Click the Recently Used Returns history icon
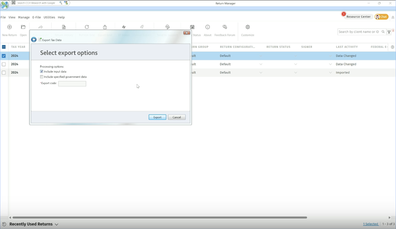The width and height of the screenshot is (396, 229). tap(4, 224)
